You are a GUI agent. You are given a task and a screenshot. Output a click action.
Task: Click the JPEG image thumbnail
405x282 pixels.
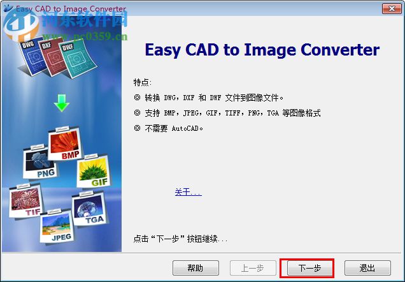pos(56,226)
